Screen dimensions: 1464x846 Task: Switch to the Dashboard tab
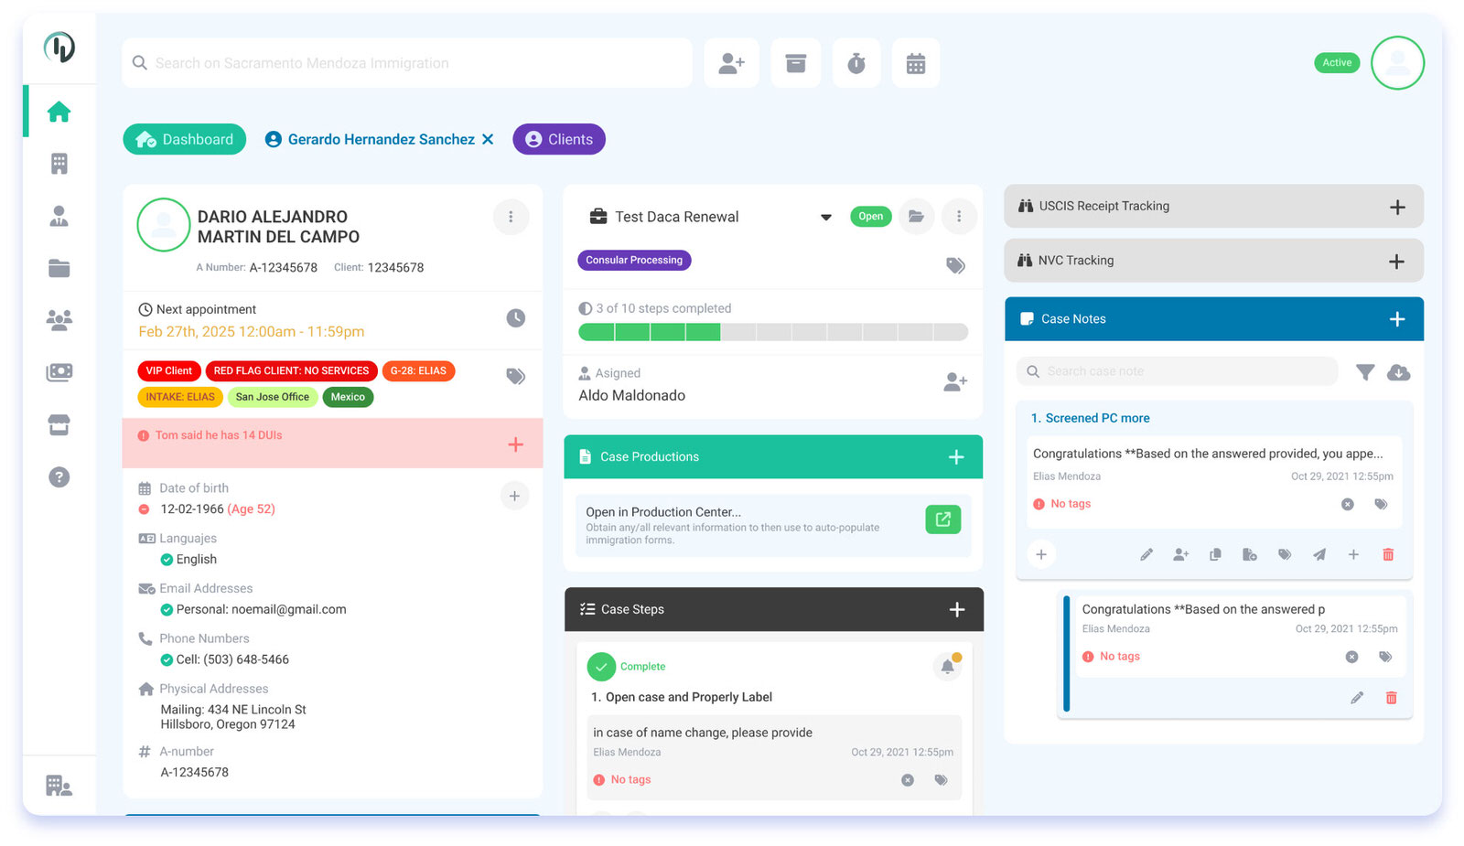point(185,139)
